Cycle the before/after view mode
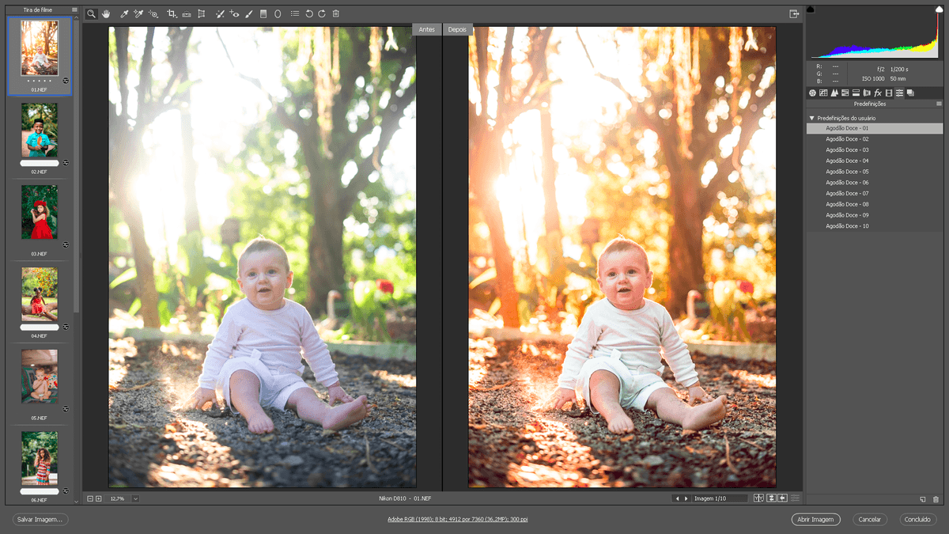 759,498
